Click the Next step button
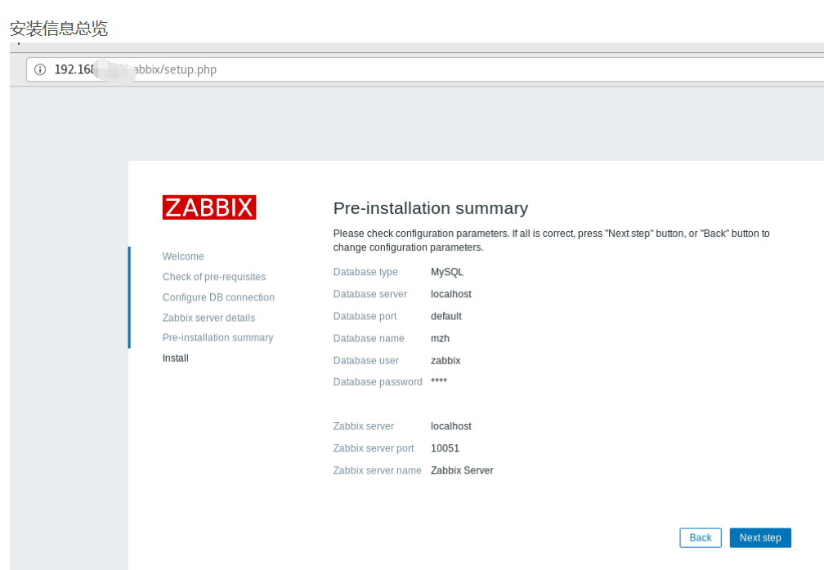 pyautogui.click(x=760, y=537)
